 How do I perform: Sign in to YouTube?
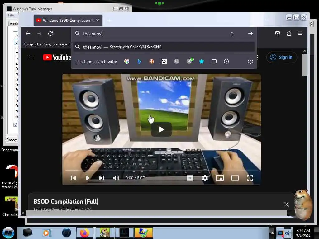pyautogui.click(x=282, y=57)
